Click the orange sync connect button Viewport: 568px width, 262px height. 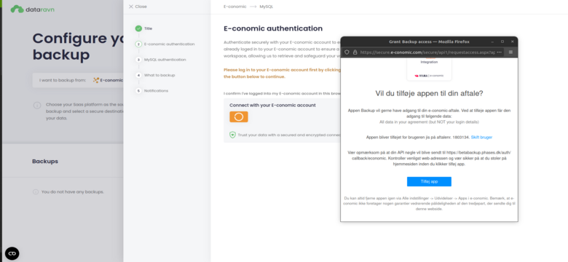click(239, 117)
